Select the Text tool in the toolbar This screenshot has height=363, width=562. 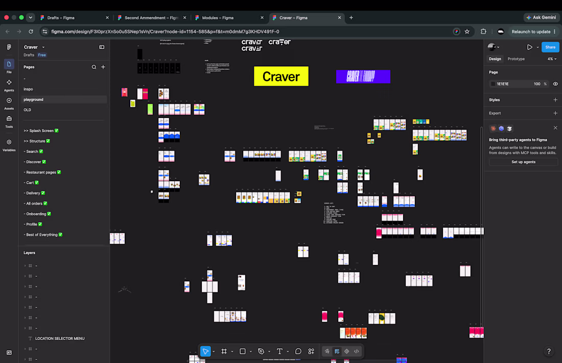279,351
